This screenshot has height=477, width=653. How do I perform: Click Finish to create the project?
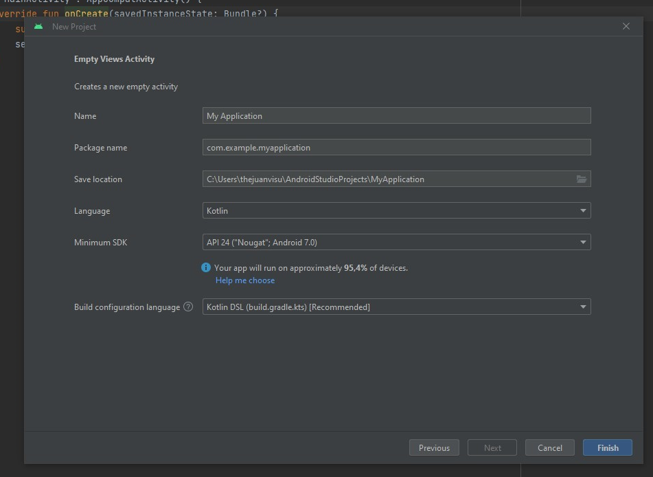tap(607, 448)
